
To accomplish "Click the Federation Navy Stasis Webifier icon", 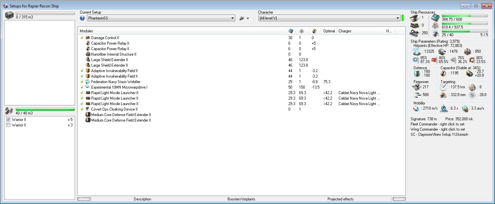I will tap(88, 82).
